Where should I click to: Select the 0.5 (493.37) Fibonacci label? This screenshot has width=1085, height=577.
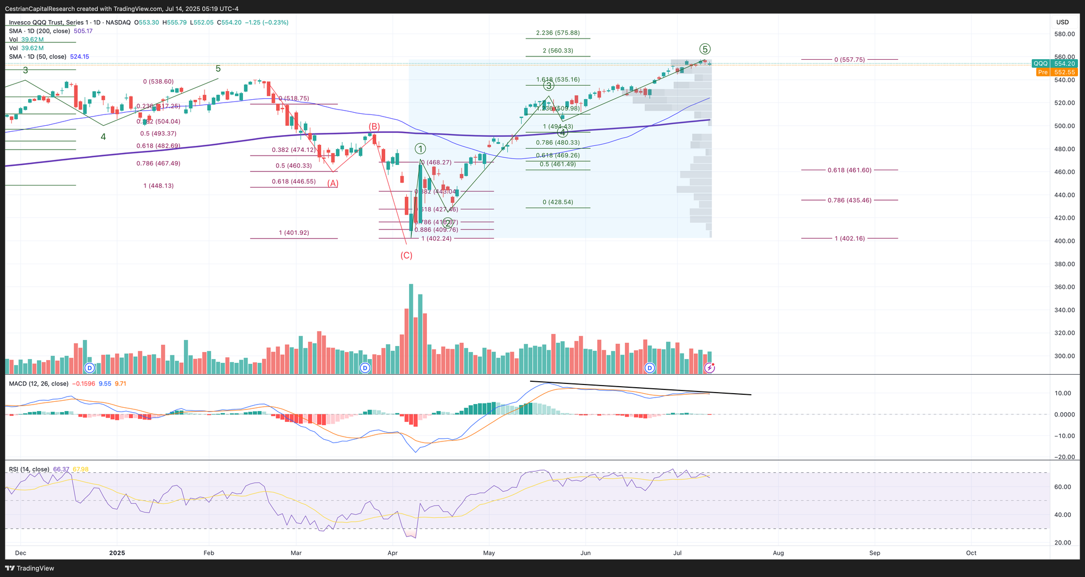pos(158,133)
